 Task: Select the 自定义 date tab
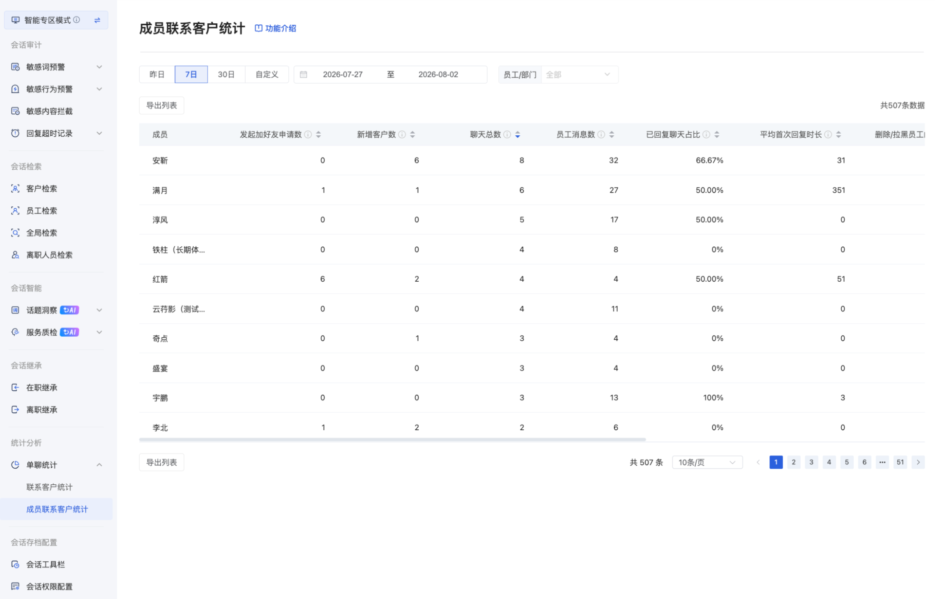267,75
